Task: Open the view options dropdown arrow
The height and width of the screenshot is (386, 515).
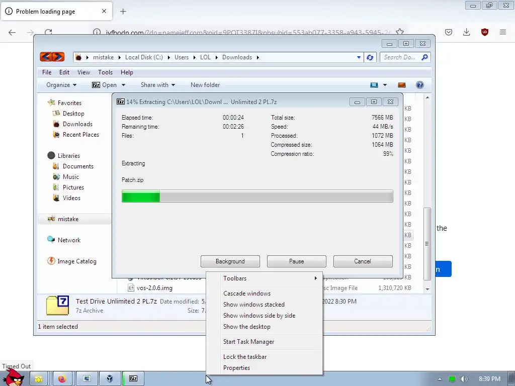Action: pyautogui.click(x=385, y=85)
